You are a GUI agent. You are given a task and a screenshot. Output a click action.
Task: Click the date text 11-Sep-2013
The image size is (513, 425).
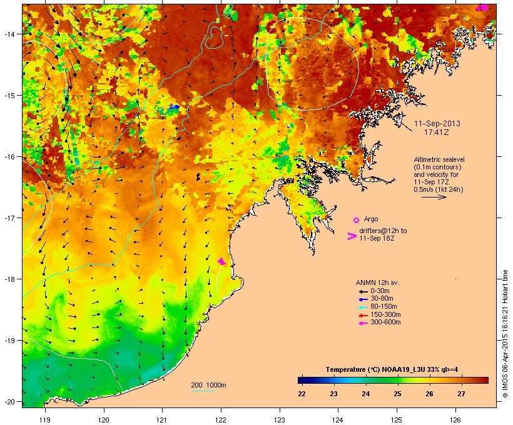[437, 124]
